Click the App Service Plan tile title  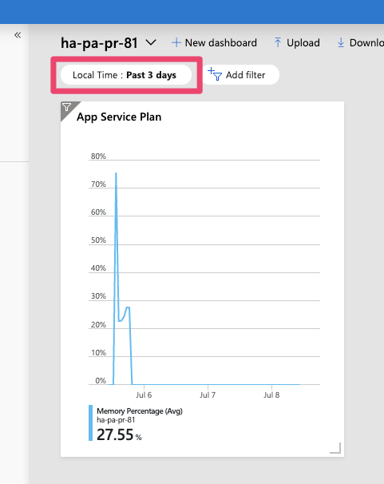click(x=119, y=117)
